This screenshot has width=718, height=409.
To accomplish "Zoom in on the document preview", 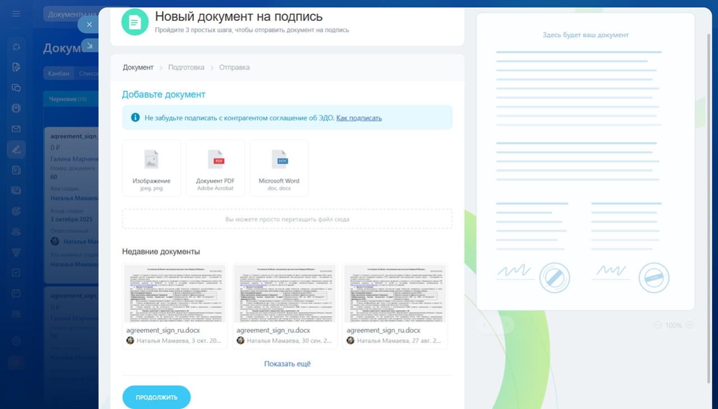I will coord(689,325).
